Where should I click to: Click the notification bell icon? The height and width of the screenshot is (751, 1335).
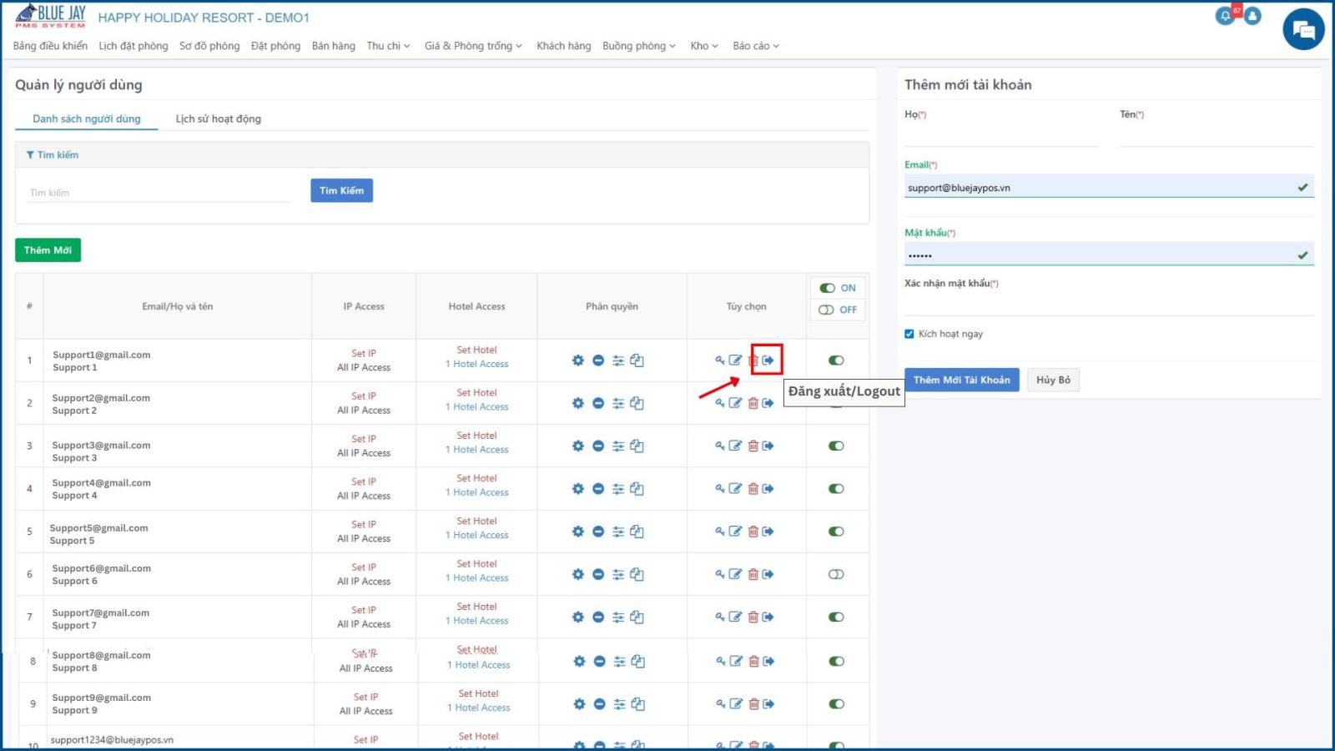(x=1225, y=16)
